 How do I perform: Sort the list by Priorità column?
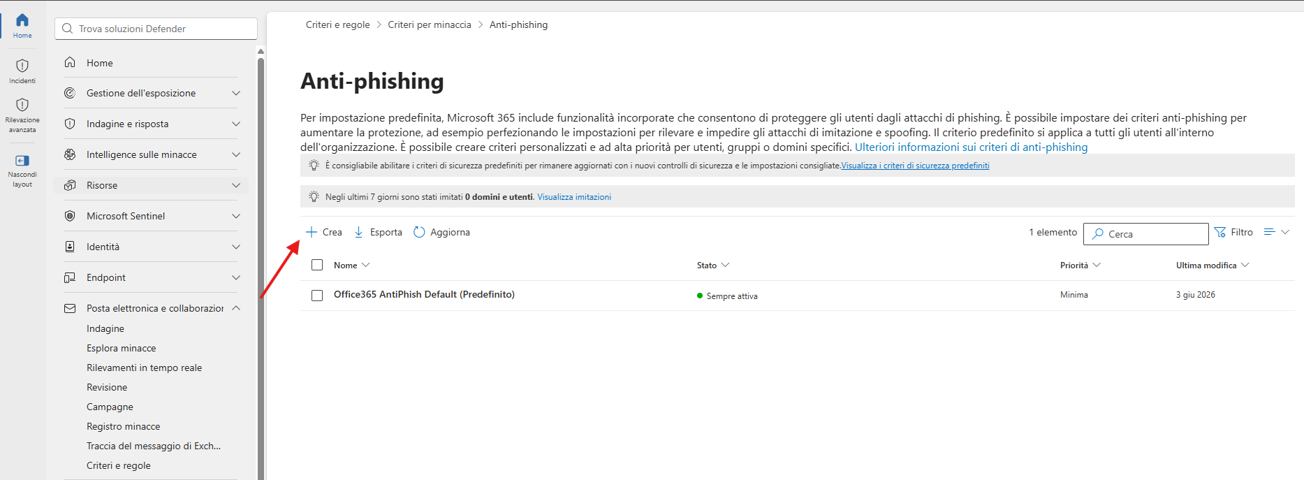(1080, 266)
